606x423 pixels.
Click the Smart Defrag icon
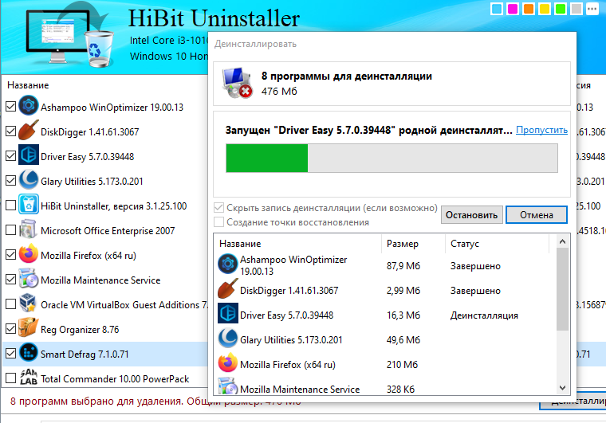pos(29,352)
